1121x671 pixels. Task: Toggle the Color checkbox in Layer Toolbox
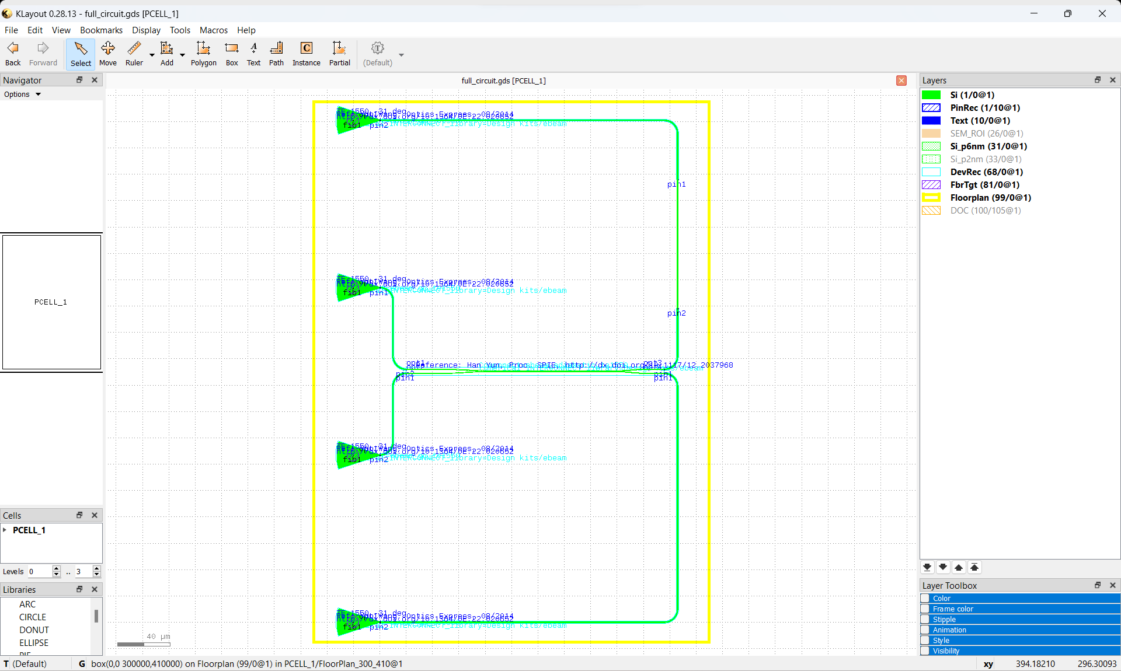(x=925, y=598)
